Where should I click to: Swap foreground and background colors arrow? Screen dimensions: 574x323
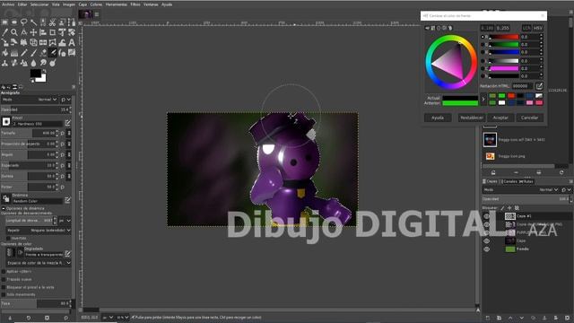coord(45,70)
